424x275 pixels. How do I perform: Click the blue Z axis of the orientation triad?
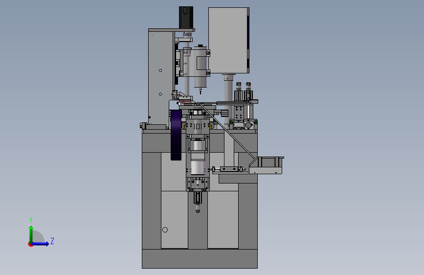[x=41, y=244]
